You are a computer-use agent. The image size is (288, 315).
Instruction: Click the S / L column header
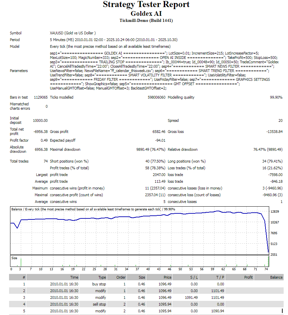click(x=194, y=277)
